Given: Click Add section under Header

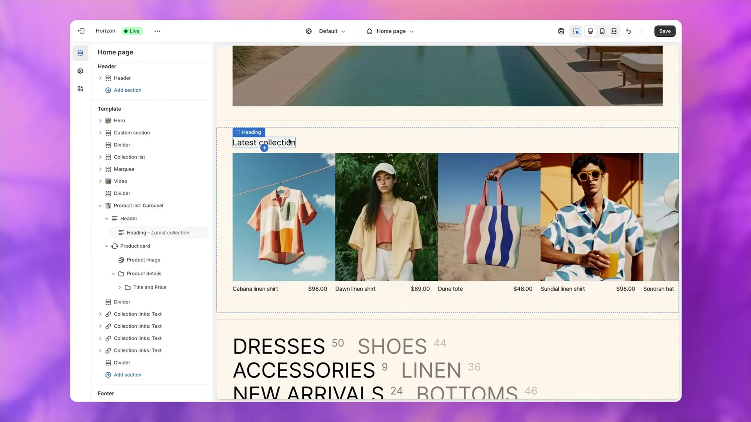Looking at the screenshot, I should click(x=123, y=90).
